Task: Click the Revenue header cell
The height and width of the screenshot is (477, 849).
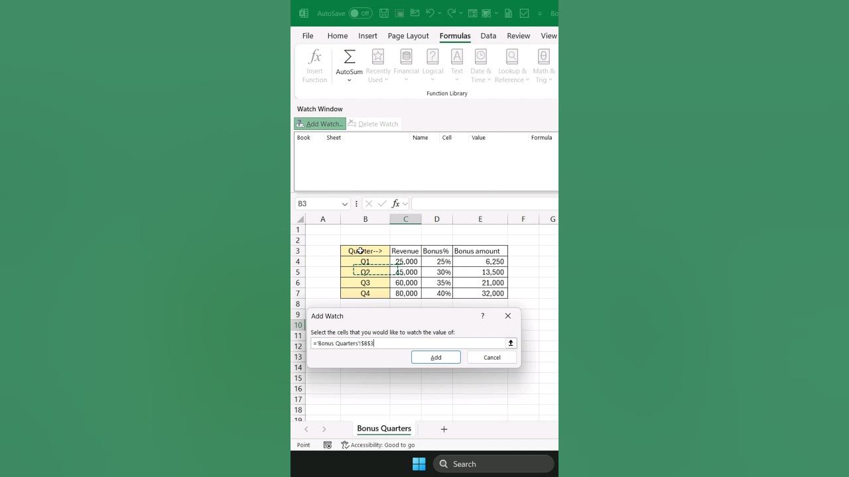Action: 405,251
